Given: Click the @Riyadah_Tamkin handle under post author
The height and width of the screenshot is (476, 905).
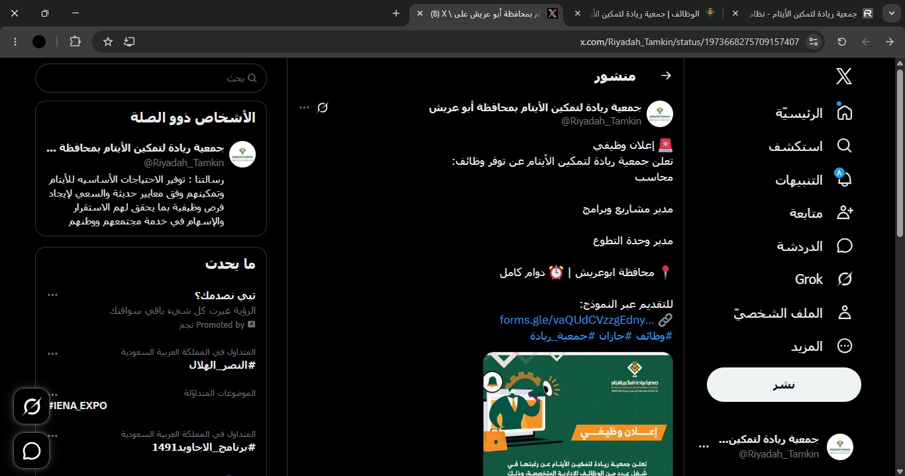Looking at the screenshot, I should (x=602, y=121).
